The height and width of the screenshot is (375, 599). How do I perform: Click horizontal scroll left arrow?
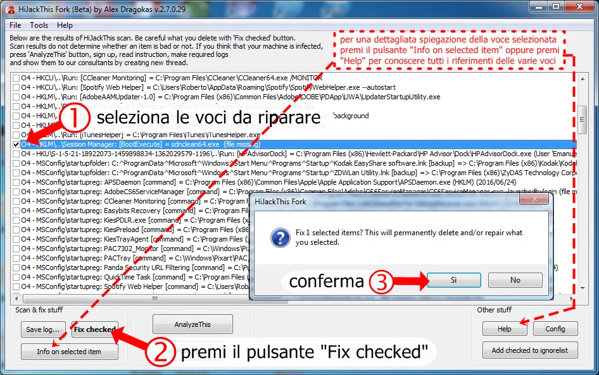16,298
